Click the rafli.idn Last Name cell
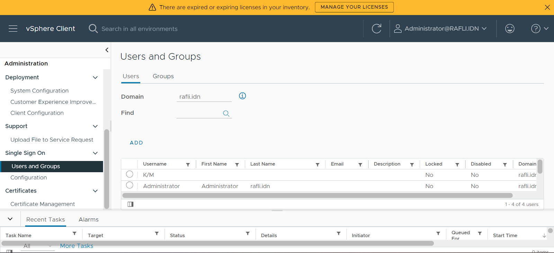Viewport: 554px width, 253px height. tap(260, 186)
